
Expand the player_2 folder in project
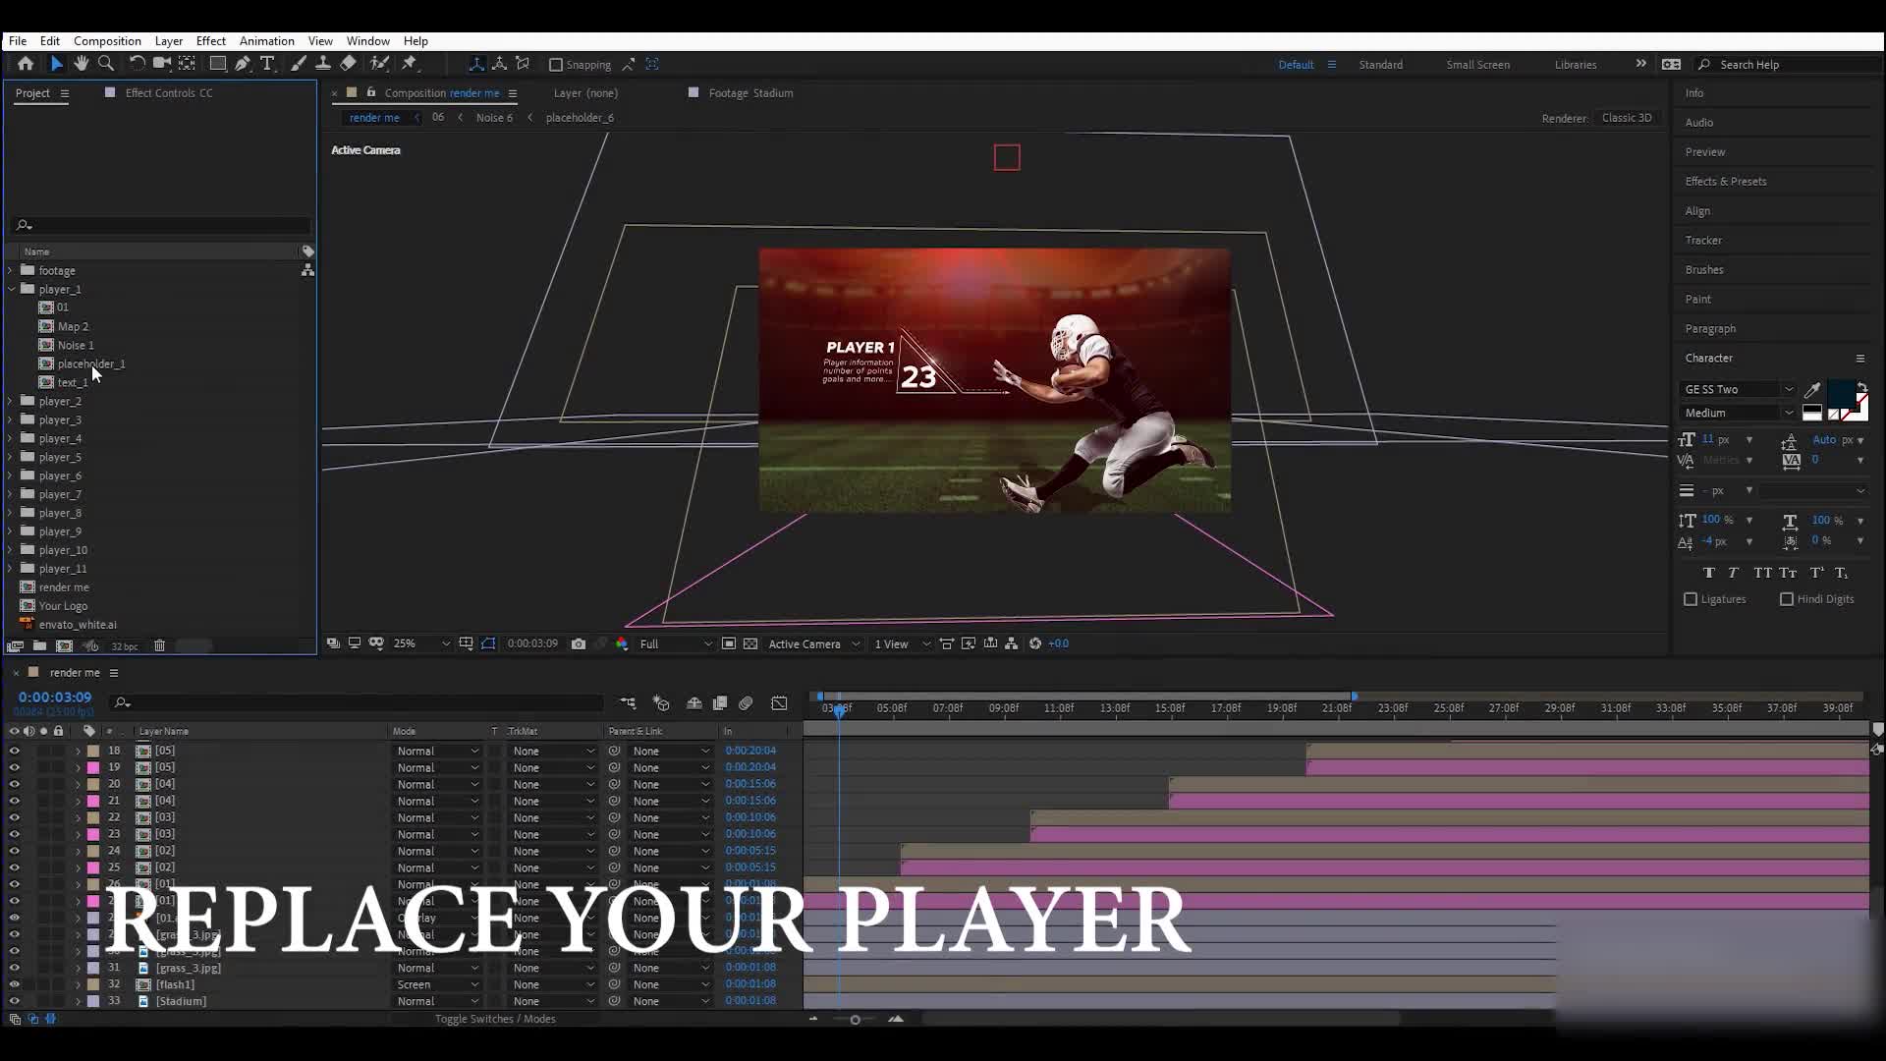(x=11, y=400)
